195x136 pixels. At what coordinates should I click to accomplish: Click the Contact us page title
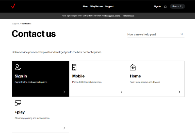tap(34, 34)
